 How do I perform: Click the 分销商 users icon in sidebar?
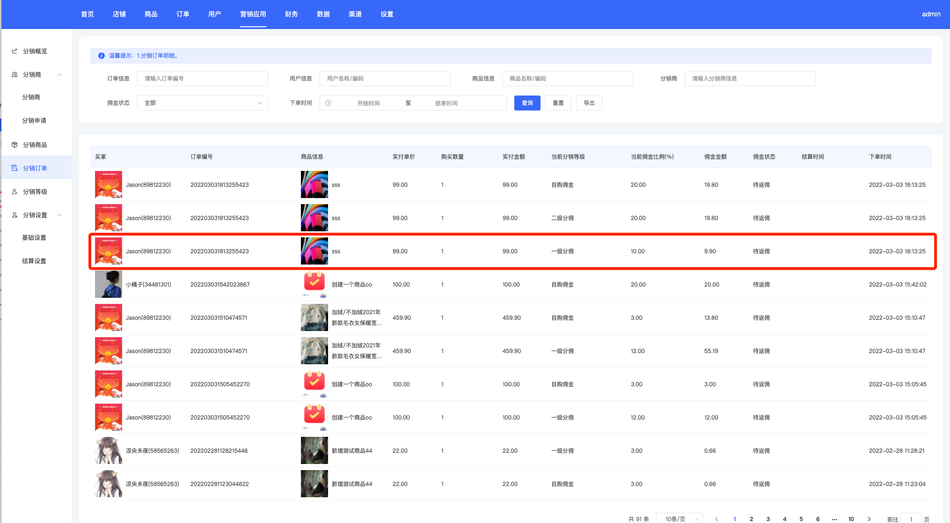point(15,74)
